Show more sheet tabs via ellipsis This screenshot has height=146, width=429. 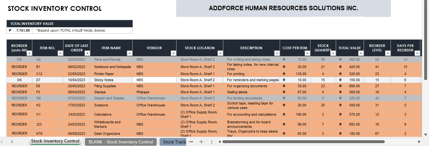pos(191,142)
